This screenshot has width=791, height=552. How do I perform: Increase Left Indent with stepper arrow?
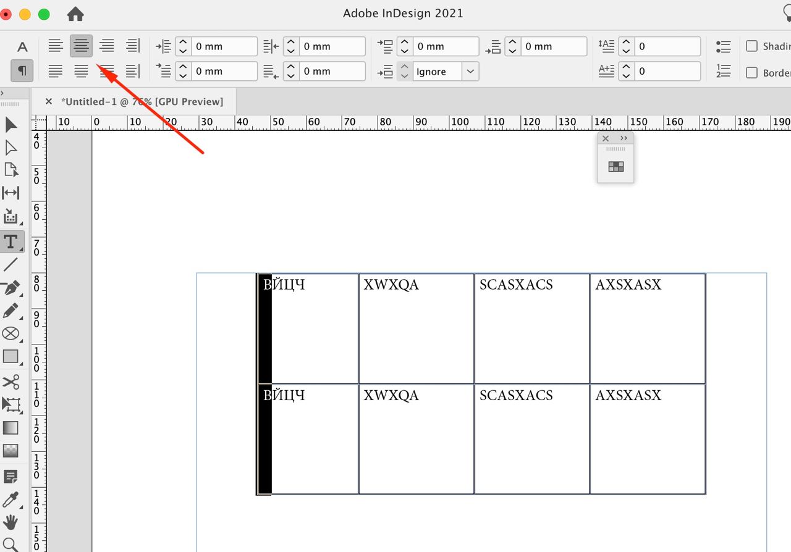point(183,42)
